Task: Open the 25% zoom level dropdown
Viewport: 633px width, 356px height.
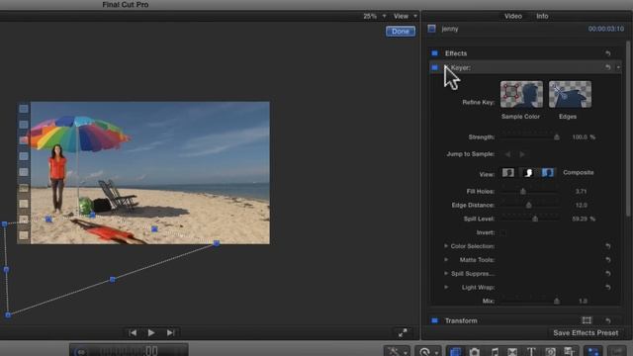Action: pyautogui.click(x=374, y=16)
